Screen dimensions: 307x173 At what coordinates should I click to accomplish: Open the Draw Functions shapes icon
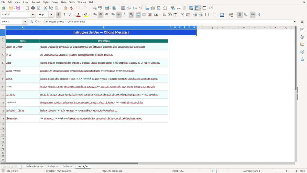tap(211, 8)
